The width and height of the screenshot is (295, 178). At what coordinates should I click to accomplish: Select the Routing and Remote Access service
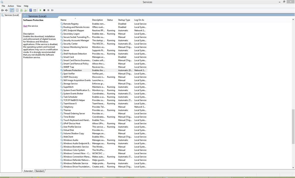click(103, 27)
